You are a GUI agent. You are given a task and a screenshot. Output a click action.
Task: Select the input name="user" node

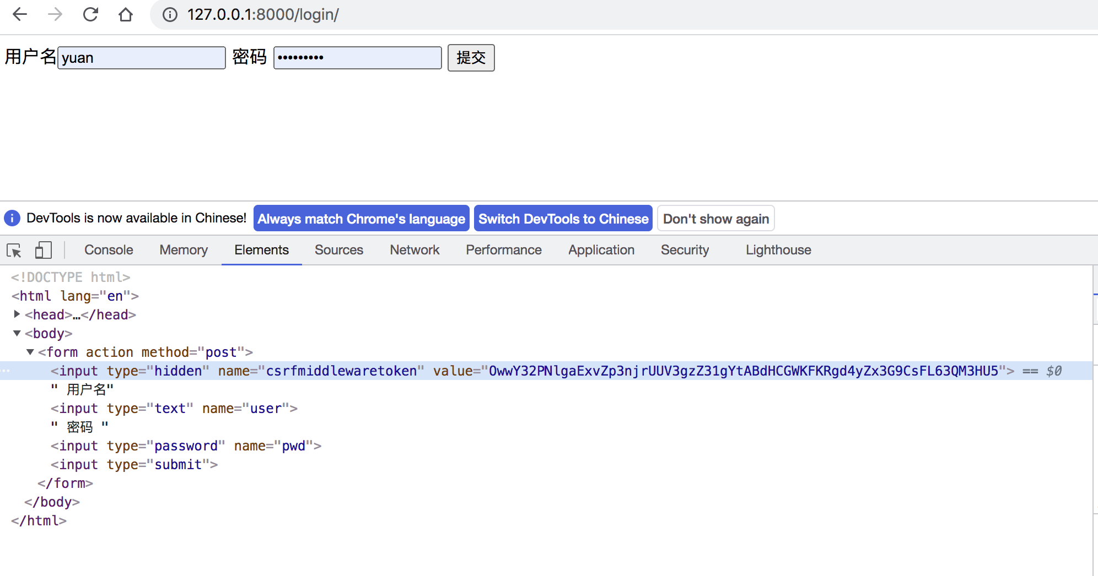point(174,408)
